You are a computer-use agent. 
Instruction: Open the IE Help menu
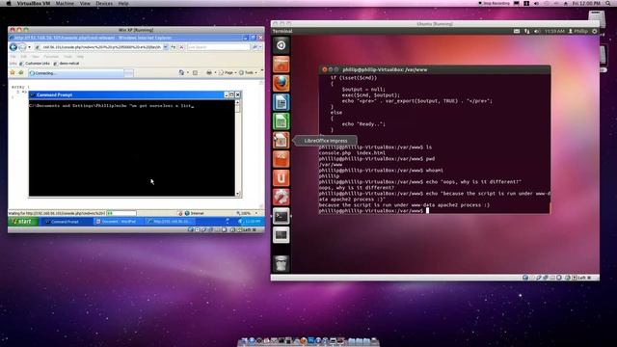pos(80,57)
